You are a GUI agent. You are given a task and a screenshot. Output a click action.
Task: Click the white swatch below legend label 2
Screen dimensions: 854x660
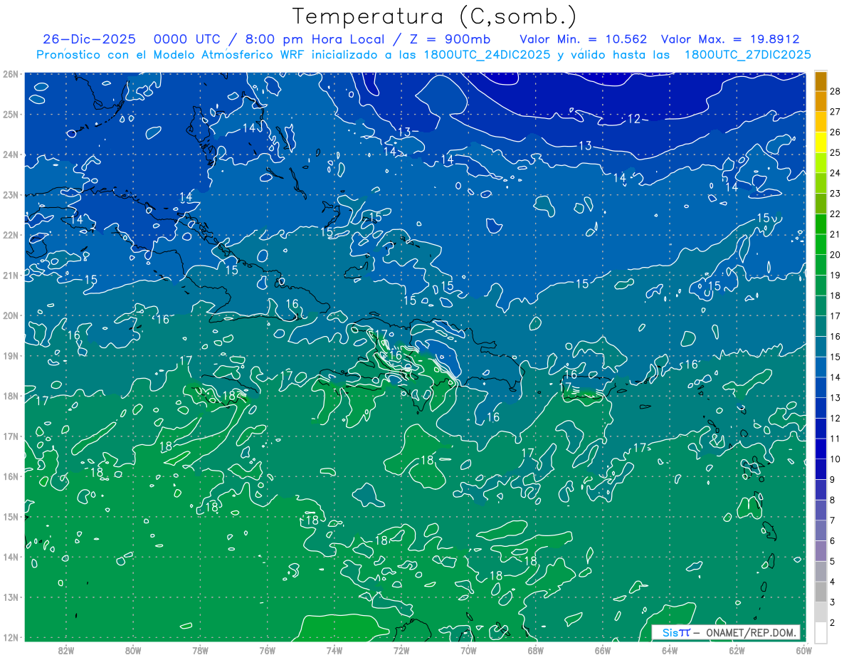tap(821, 632)
